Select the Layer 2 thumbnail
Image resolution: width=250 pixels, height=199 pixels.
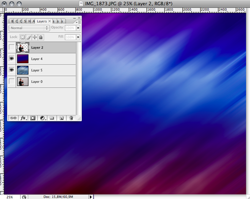pos(23,47)
